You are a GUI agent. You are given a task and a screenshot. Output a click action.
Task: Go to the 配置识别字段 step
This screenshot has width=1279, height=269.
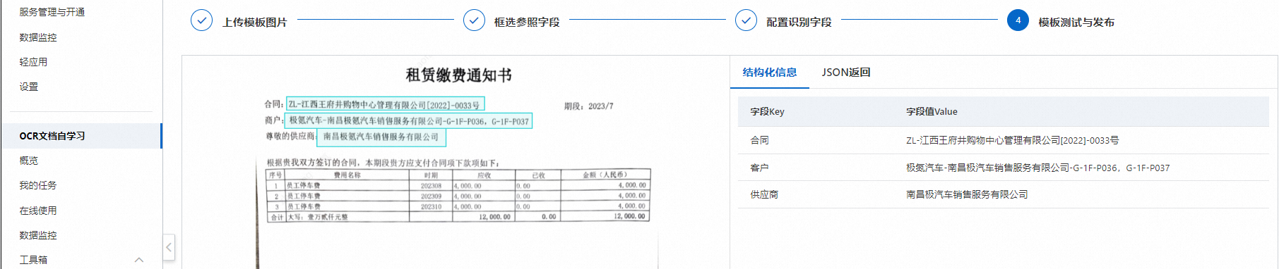pyautogui.click(x=799, y=22)
